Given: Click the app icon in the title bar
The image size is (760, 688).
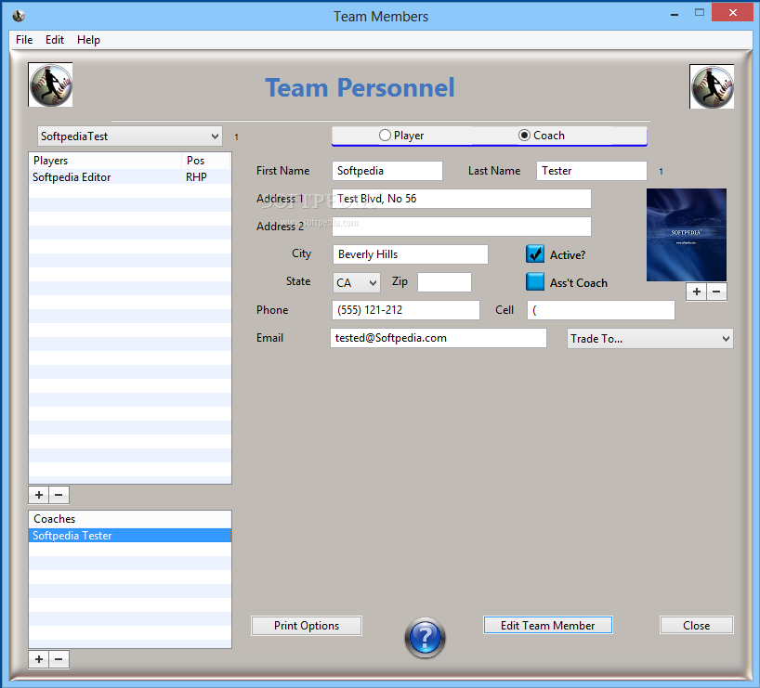Looking at the screenshot, I should pos(19,16).
